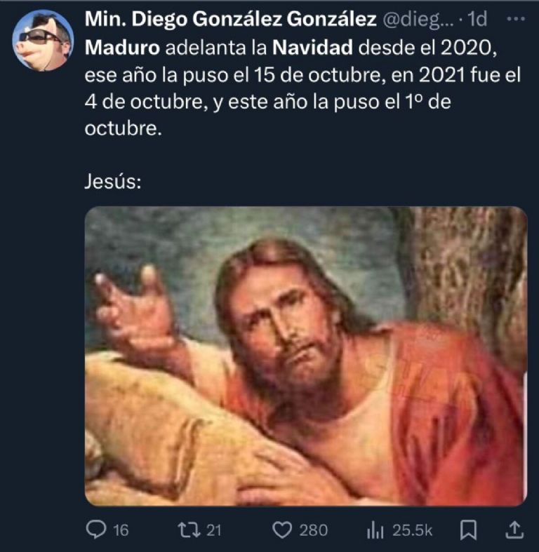Enlarge the Jesus painting meme image
This screenshot has height=552, width=539.
click(305, 356)
